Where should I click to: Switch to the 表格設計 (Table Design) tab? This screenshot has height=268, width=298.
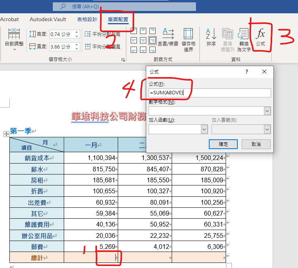pos(87,20)
